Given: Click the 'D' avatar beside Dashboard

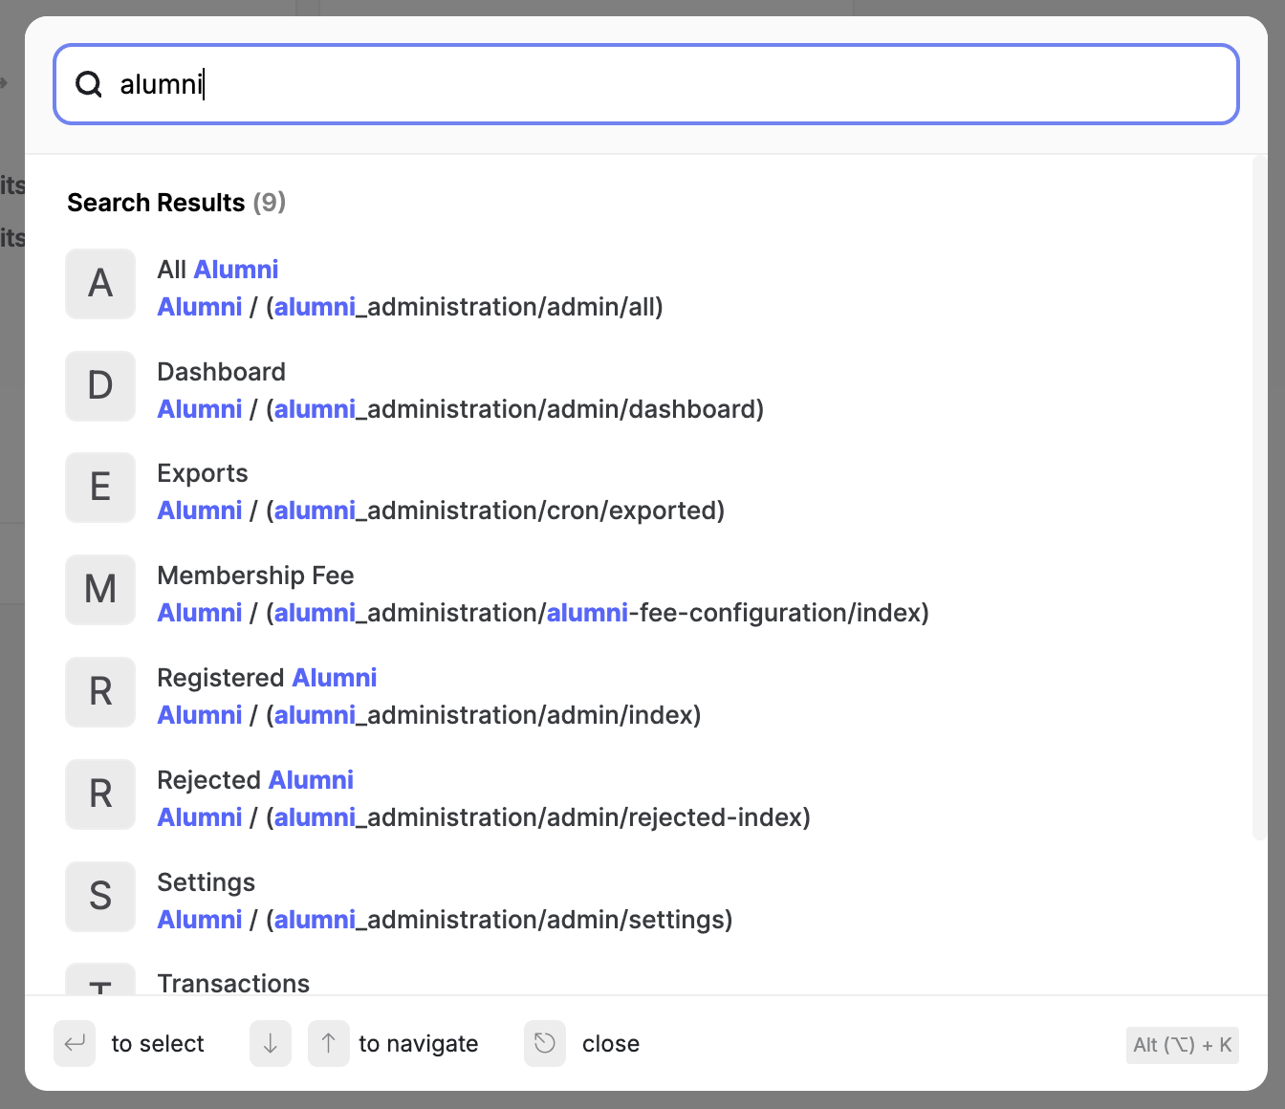Looking at the screenshot, I should (x=100, y=386).
